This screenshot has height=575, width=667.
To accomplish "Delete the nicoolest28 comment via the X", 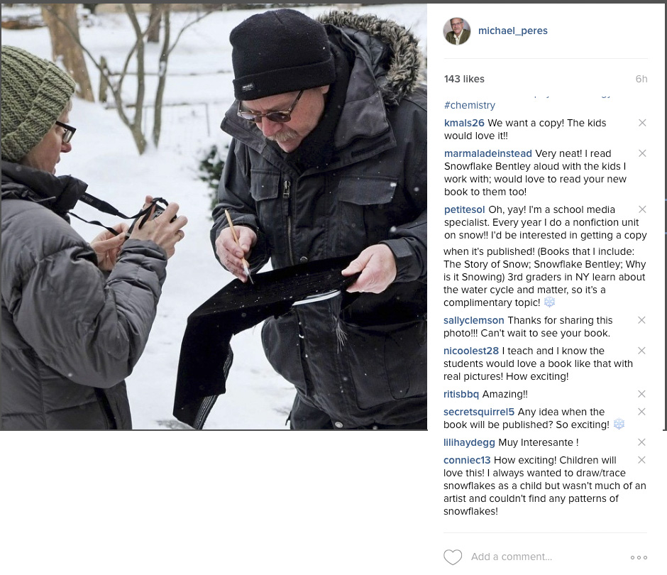I will [642, 351].
